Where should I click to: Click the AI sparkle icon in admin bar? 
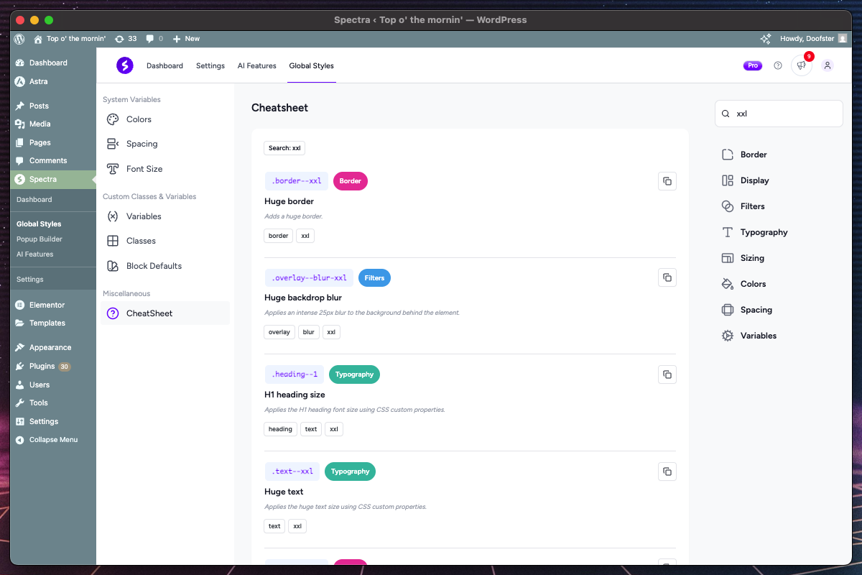[766, 39]
